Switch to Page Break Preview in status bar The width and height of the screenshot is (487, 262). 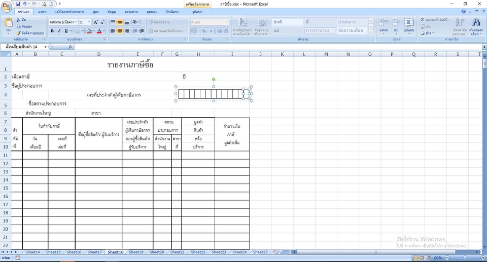(x=428, y=257)
